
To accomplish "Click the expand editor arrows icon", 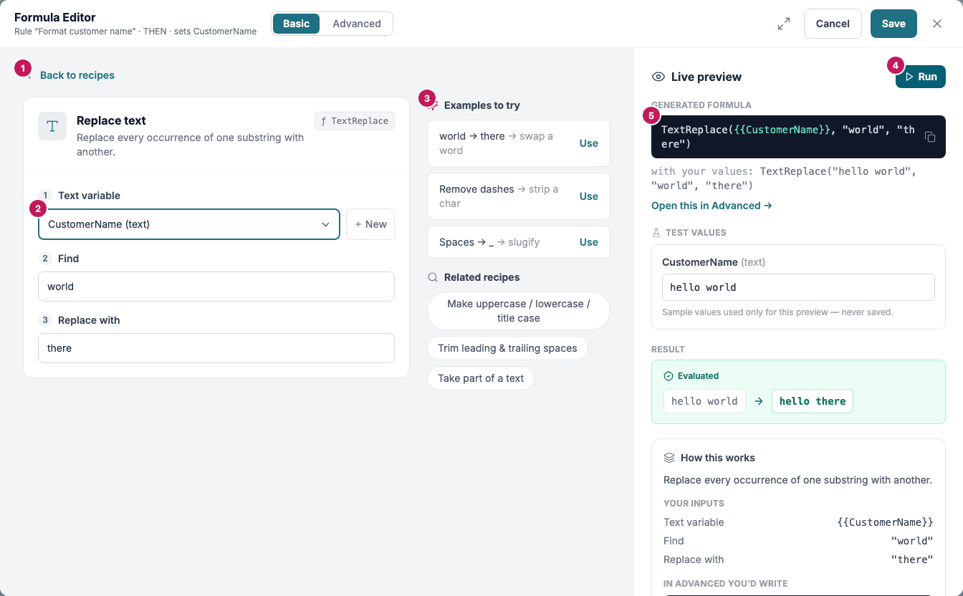I will pos(784,24).
